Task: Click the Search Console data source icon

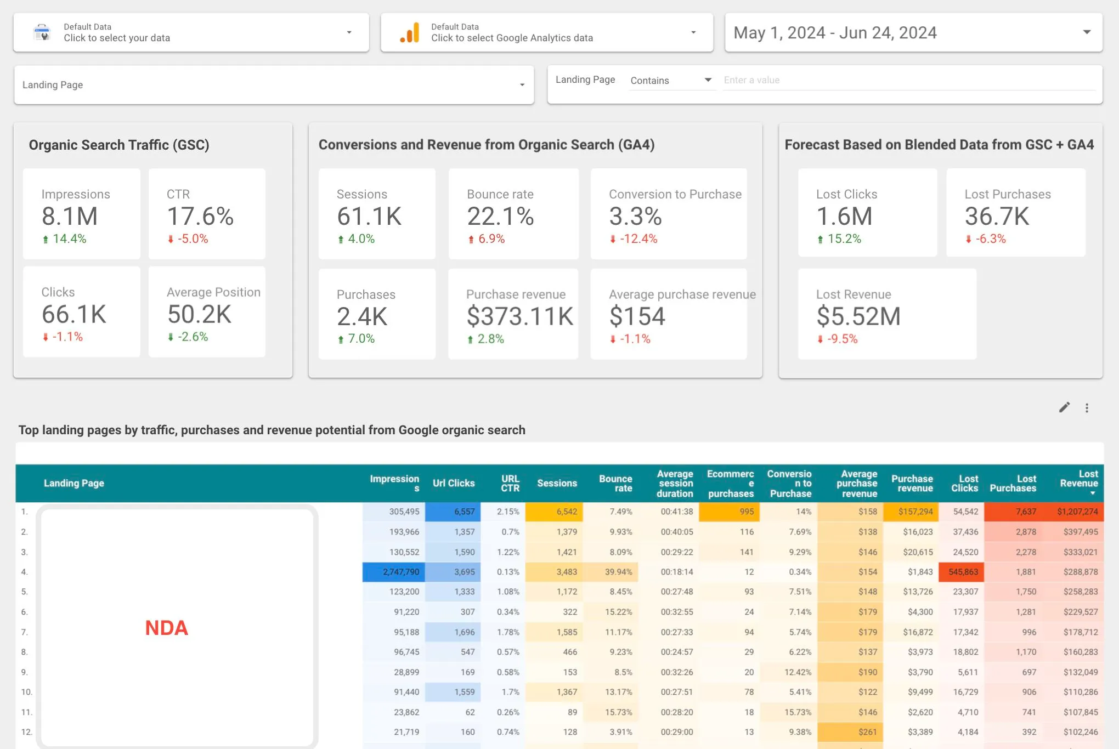Action: click(x=42, y=32)
